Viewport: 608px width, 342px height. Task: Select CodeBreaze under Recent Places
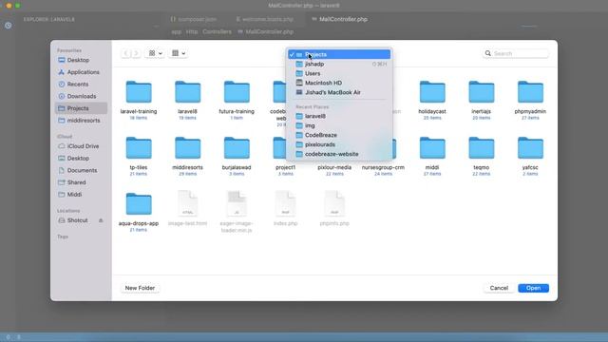(x=339, y=135)
